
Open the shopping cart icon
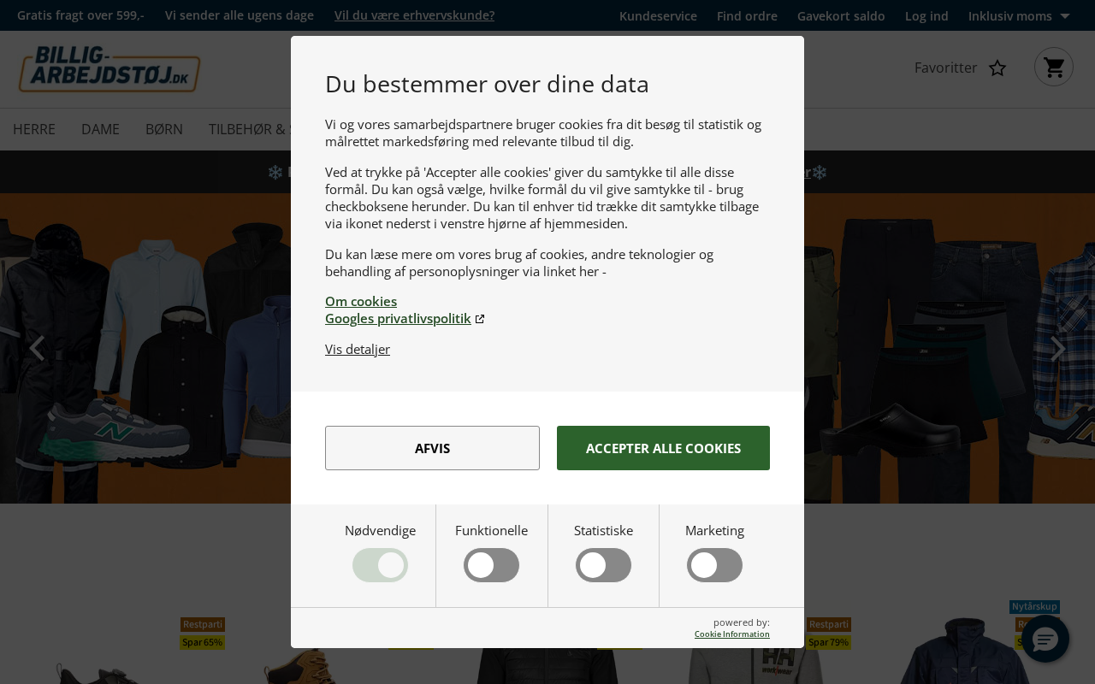[x=1054, y=67]
